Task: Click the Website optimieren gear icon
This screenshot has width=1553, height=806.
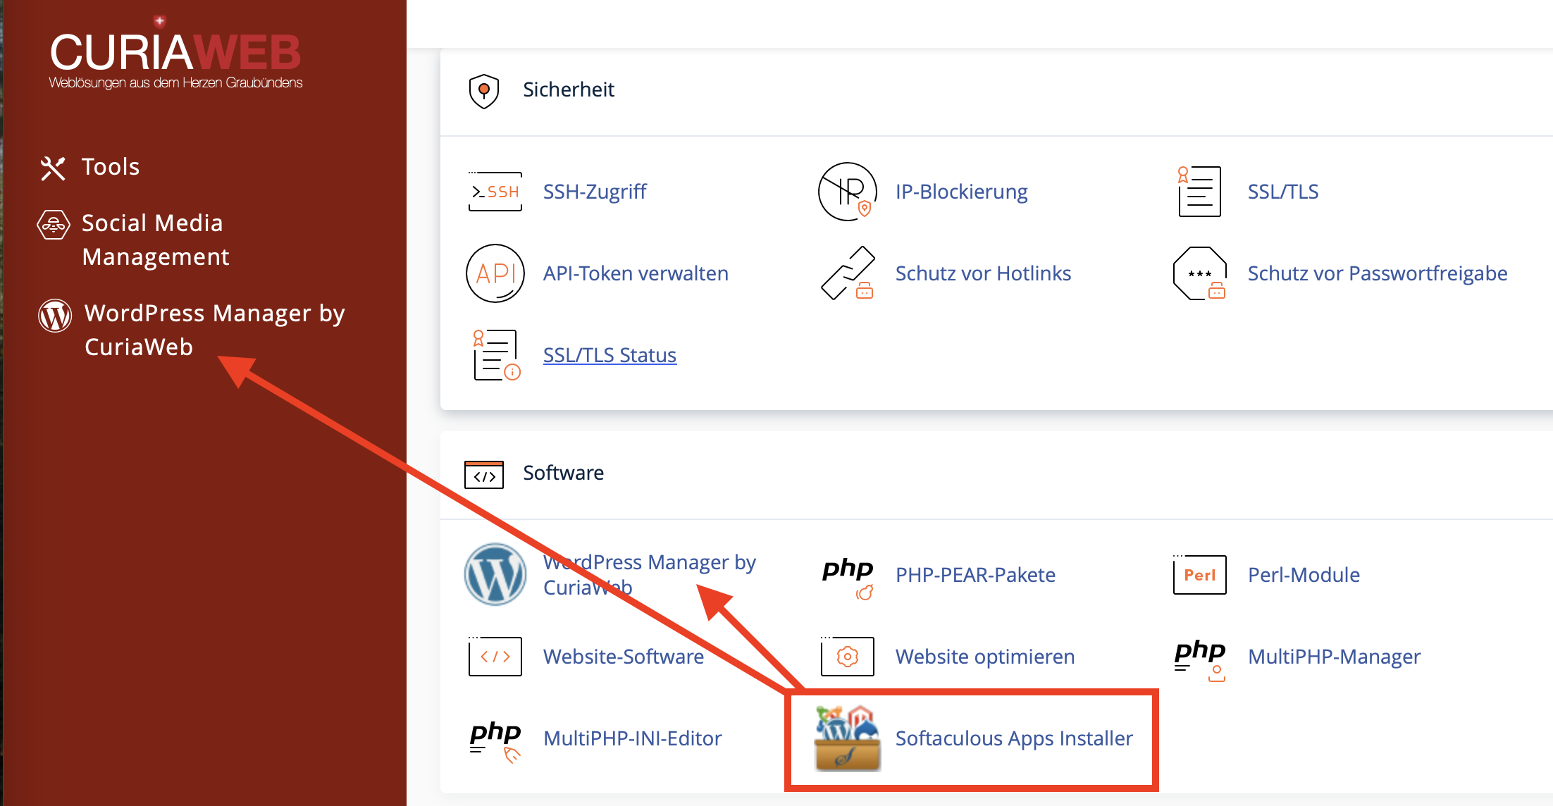Action: pos(848,657)
